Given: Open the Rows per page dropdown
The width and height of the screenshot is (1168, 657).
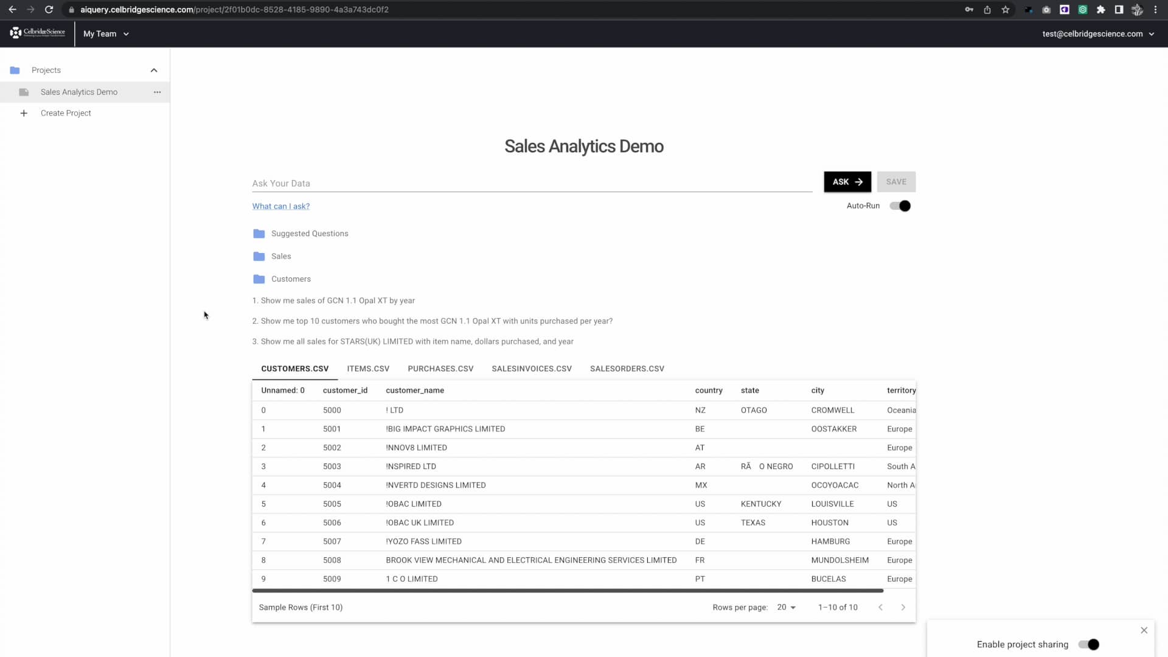Looking at the screenshot, I should coord(786,607).
